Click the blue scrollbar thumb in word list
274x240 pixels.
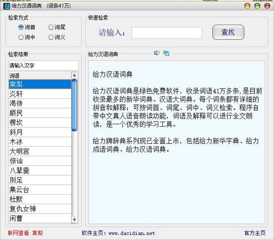[x=74, y=105]
